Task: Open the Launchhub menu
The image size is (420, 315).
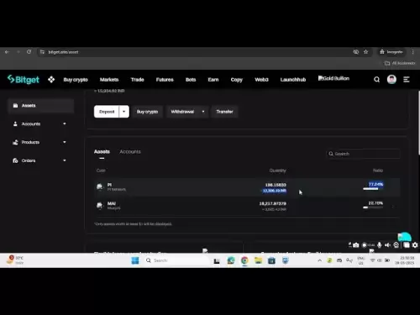Action: (x=293, y=80)
